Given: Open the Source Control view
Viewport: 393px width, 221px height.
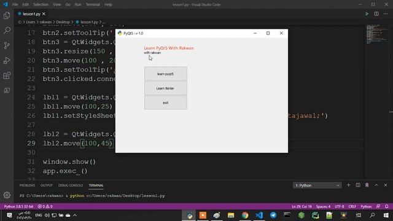Looking at the screenshot, I should click(x=7, y=45).
